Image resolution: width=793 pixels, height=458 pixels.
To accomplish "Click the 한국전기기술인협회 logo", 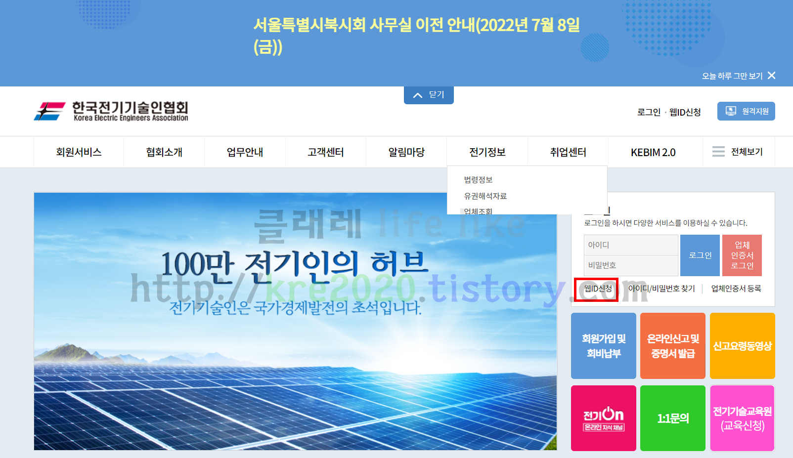I will coord(111,111).
